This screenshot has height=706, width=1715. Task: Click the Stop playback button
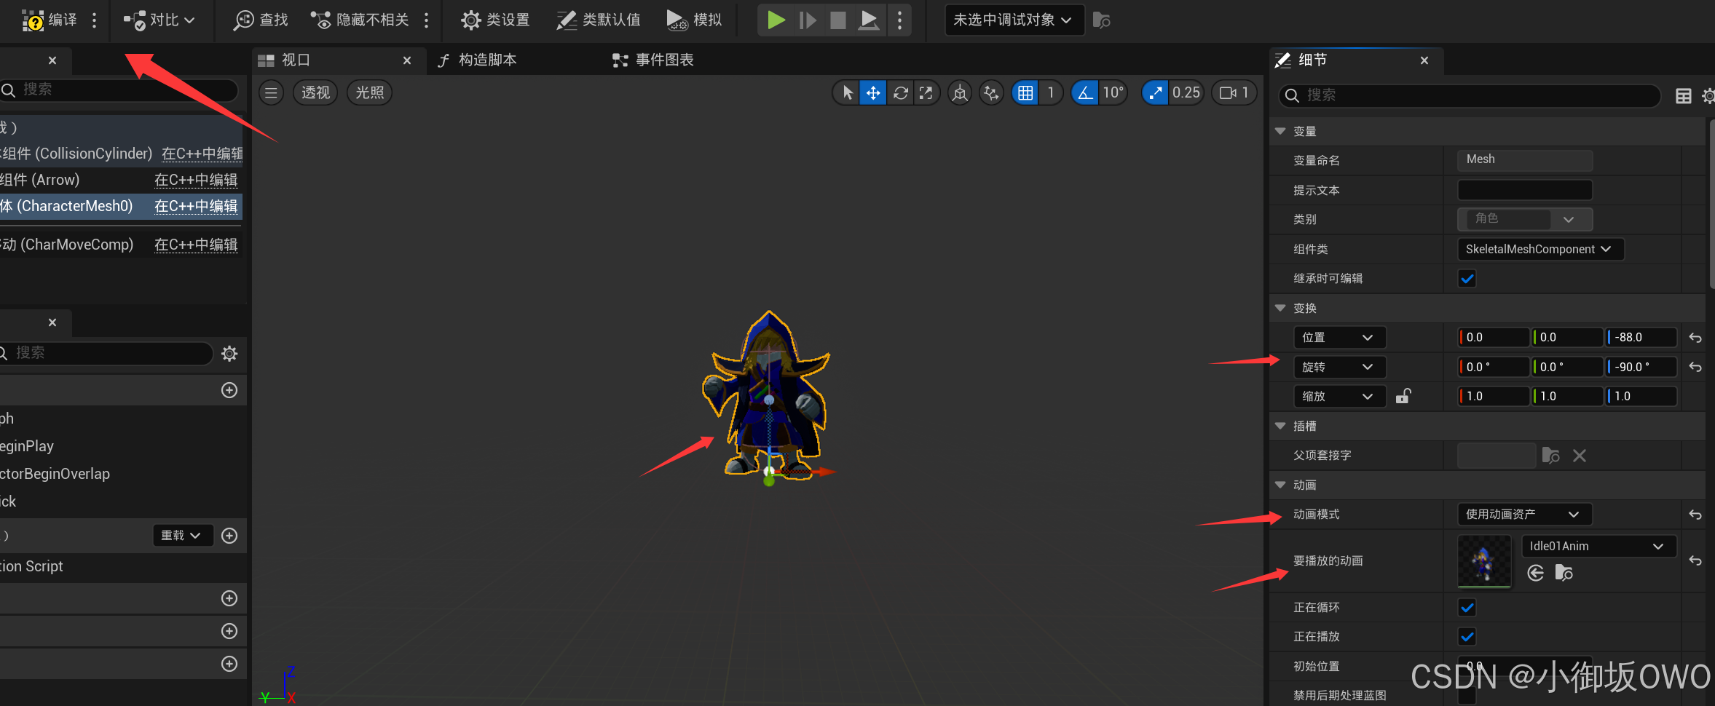pyautogui.click(x=837, y=20)
